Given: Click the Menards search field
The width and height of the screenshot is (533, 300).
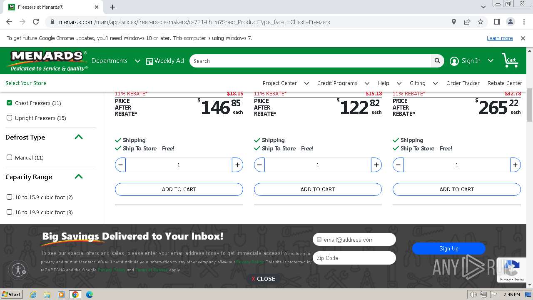Looking at the screenshot, I should pos(310,61).
